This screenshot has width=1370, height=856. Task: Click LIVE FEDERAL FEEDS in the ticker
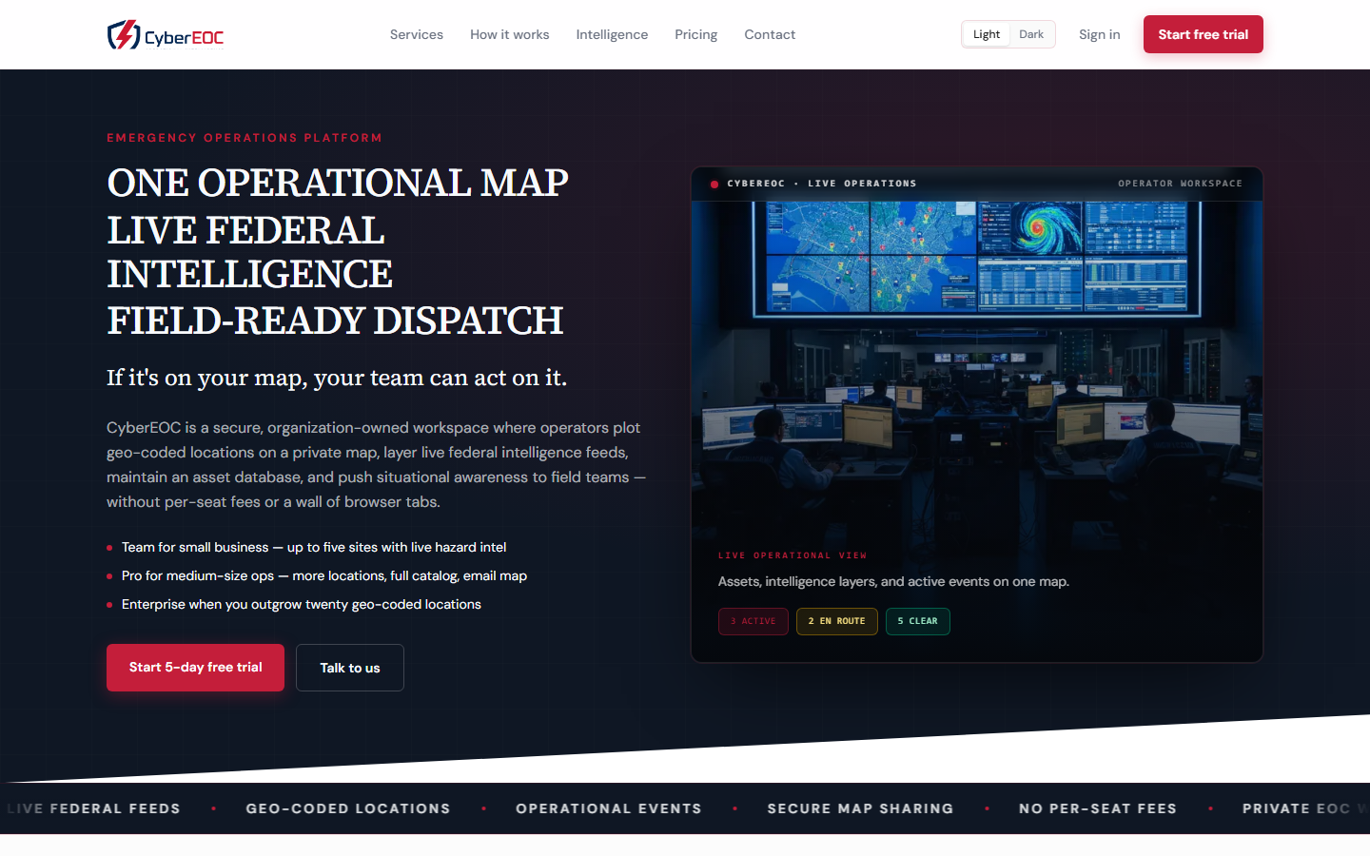(93, 808)
